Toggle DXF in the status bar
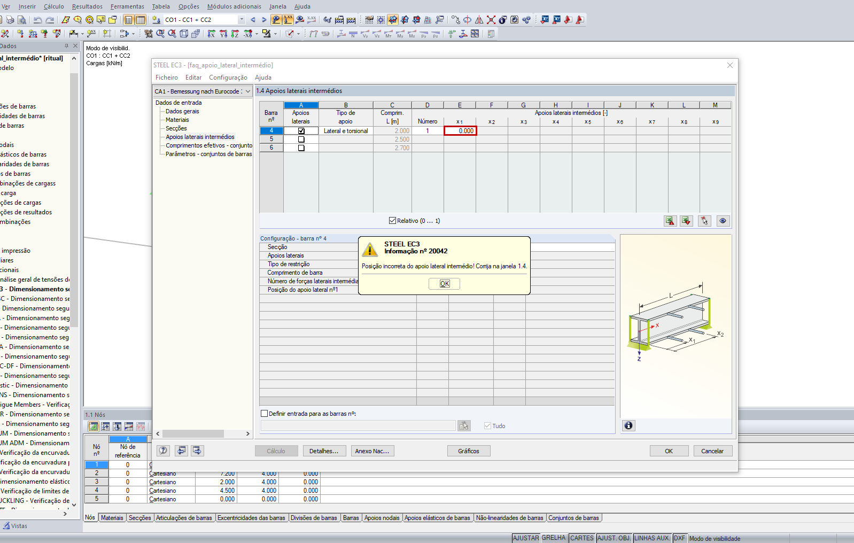The image size is (854, 543). coord(679,538)
